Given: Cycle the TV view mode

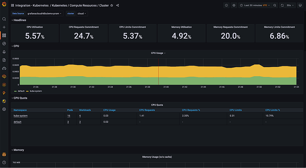Looking at the screenshot, I should pyautogui.click(x=300, y=5).
